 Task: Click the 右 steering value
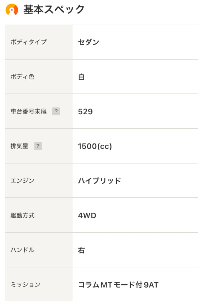[81, 250]
